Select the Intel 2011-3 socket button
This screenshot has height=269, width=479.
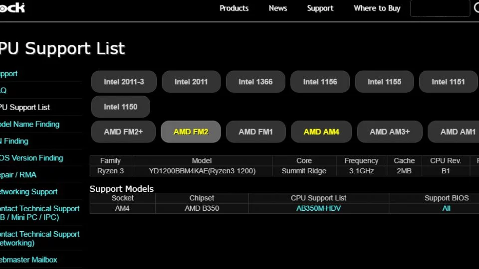click(x=124, y=82)
